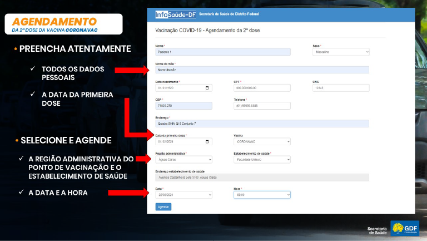The height and width of the screenshot is (241, 427).
Task: Focus the CNS input field
Action: pos(341,88)
